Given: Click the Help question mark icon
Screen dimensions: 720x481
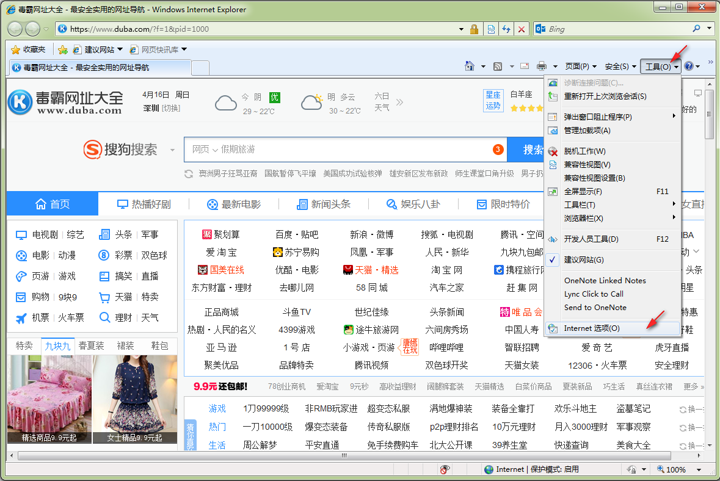Looking at the screenshot, I should (x=688, y=66).
